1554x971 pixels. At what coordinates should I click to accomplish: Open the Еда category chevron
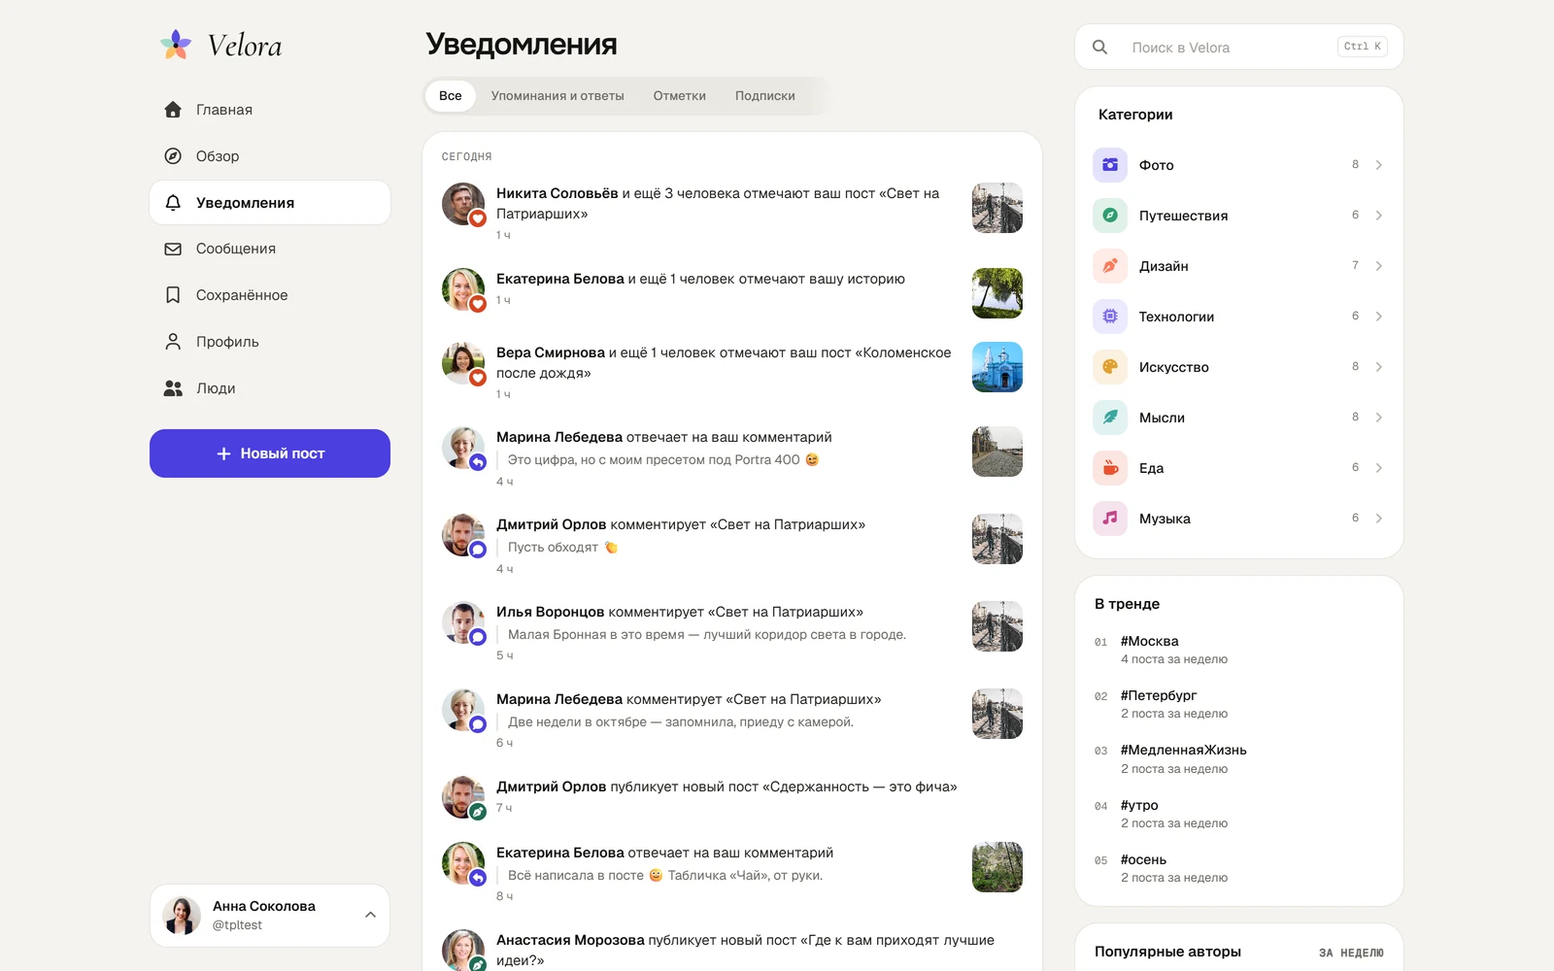click(x=1378, y=468)
